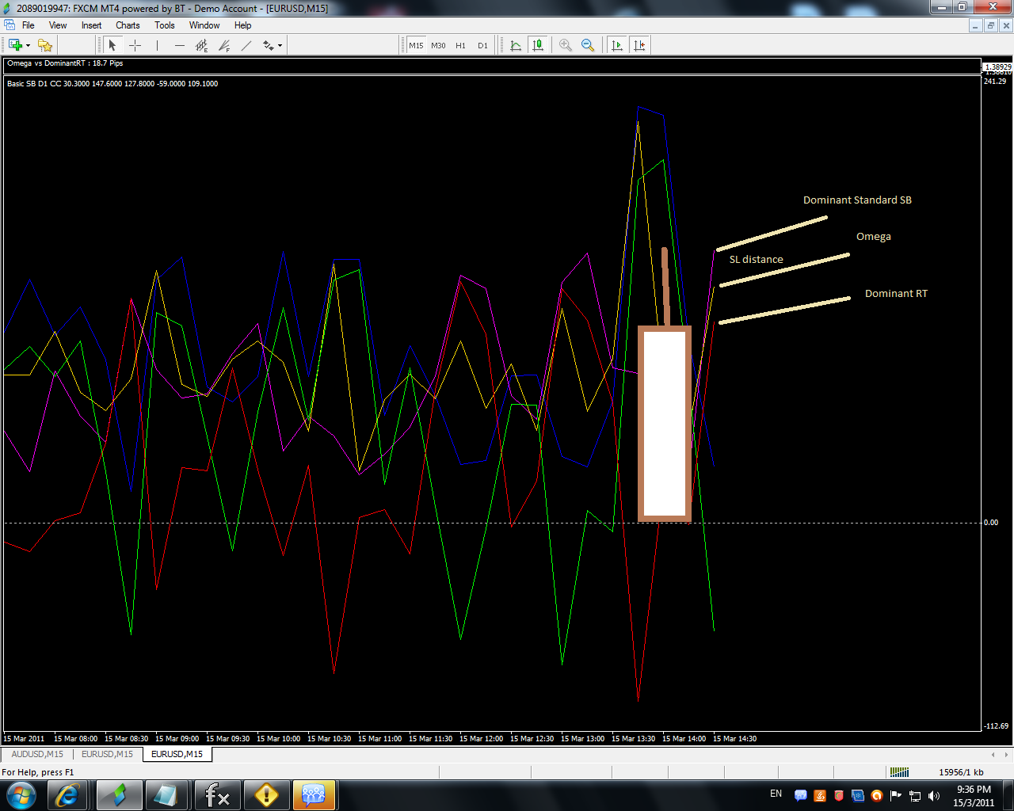The image size is (1014, 811).
Task: Toggle the chart auto-scroll button
Action: (617, 45)
